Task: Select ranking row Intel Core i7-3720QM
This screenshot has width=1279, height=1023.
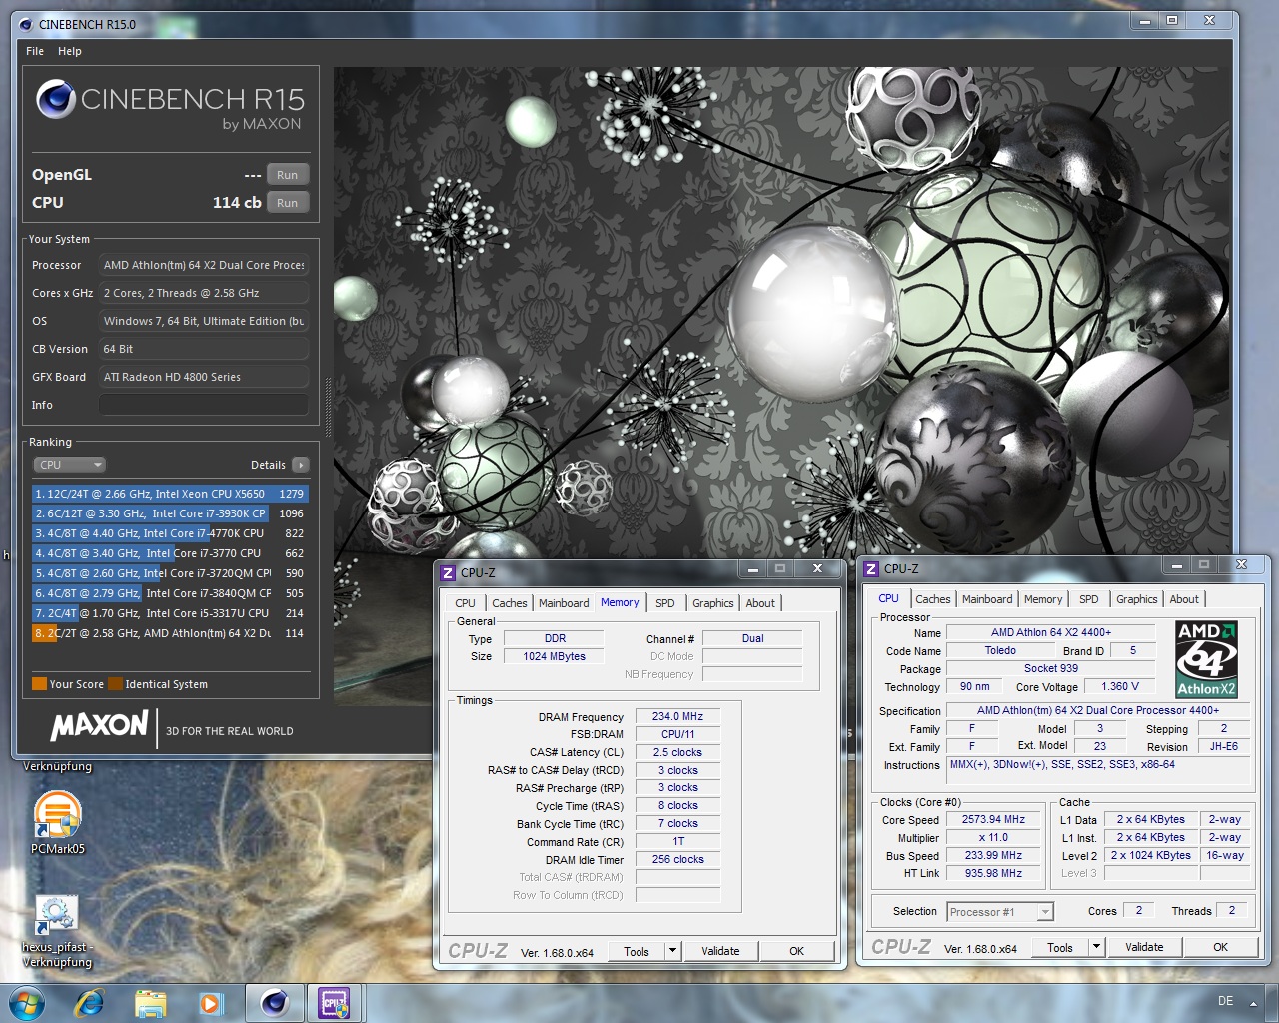Action: (170, 573)
